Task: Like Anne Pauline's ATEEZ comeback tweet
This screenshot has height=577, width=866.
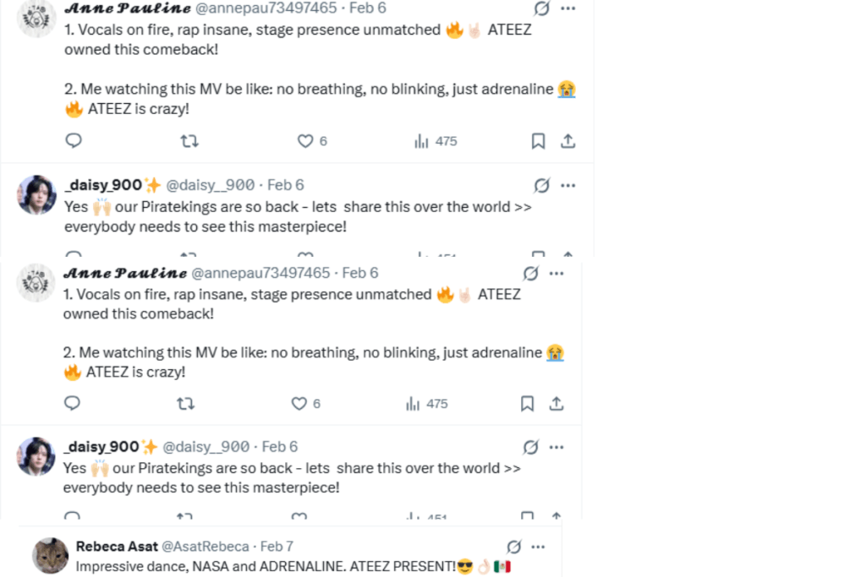Action: coord(305,141)
